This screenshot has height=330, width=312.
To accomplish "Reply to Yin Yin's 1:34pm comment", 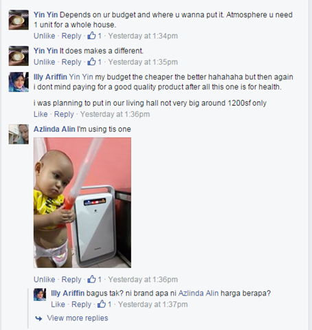I will (71, 36).
